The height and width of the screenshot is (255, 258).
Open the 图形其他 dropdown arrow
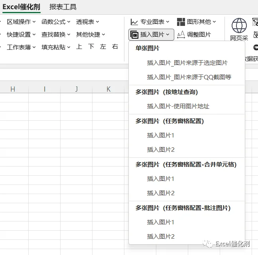tap(214, 22)
